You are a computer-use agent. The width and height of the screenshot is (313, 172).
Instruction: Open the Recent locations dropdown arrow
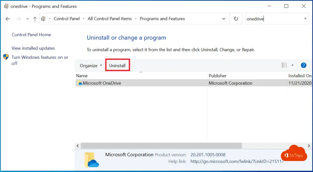27,19
